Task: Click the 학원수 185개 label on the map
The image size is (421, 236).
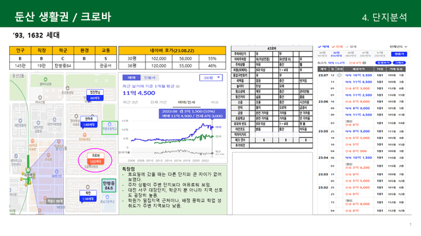Action: (x=55, y=201)
